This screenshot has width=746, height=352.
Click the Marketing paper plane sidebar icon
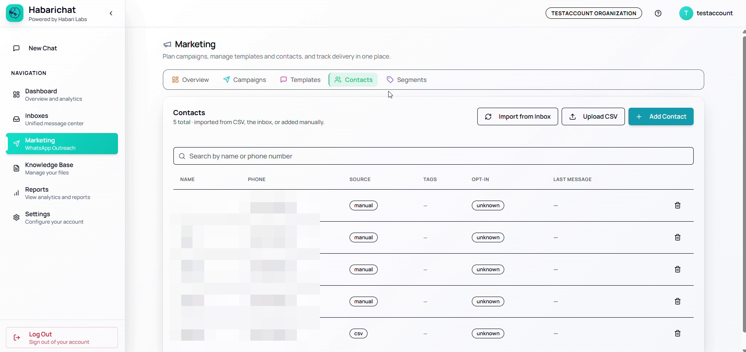click(16, 144)
